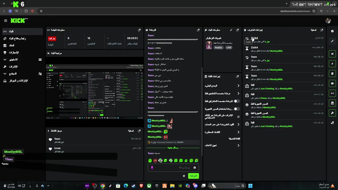This screenshot has height=190, width=338.
Task: Pop out the stream preview panel
Action: [139, 53]
